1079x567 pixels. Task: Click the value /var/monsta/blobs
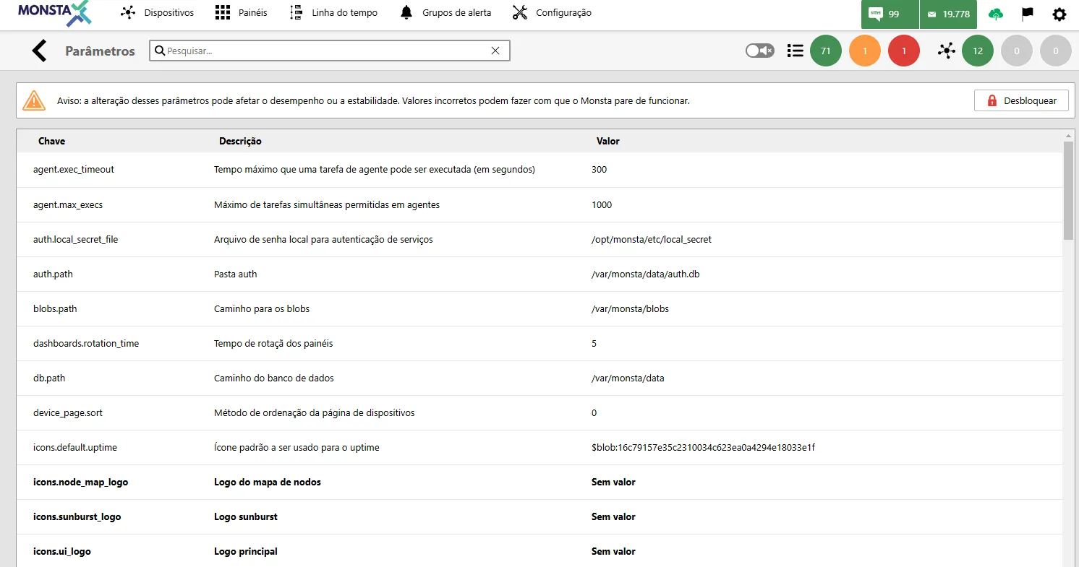[630, 308]
